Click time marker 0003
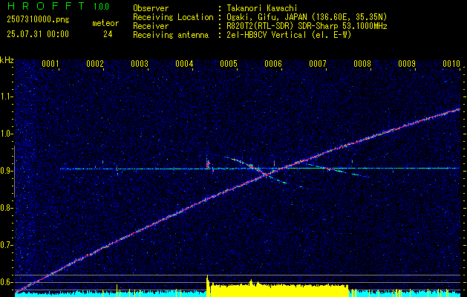 click(140, 64)
